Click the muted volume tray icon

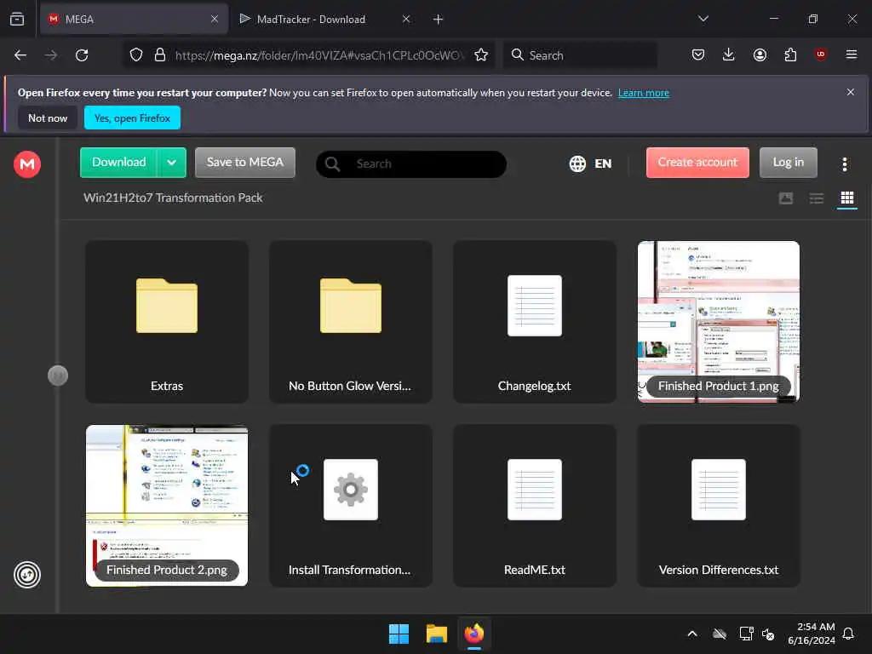click(x=769, y=634)
